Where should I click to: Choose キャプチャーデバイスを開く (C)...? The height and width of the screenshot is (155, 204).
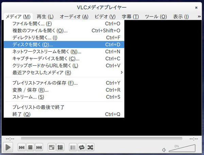pyautogui.click(x=64, y=59)
